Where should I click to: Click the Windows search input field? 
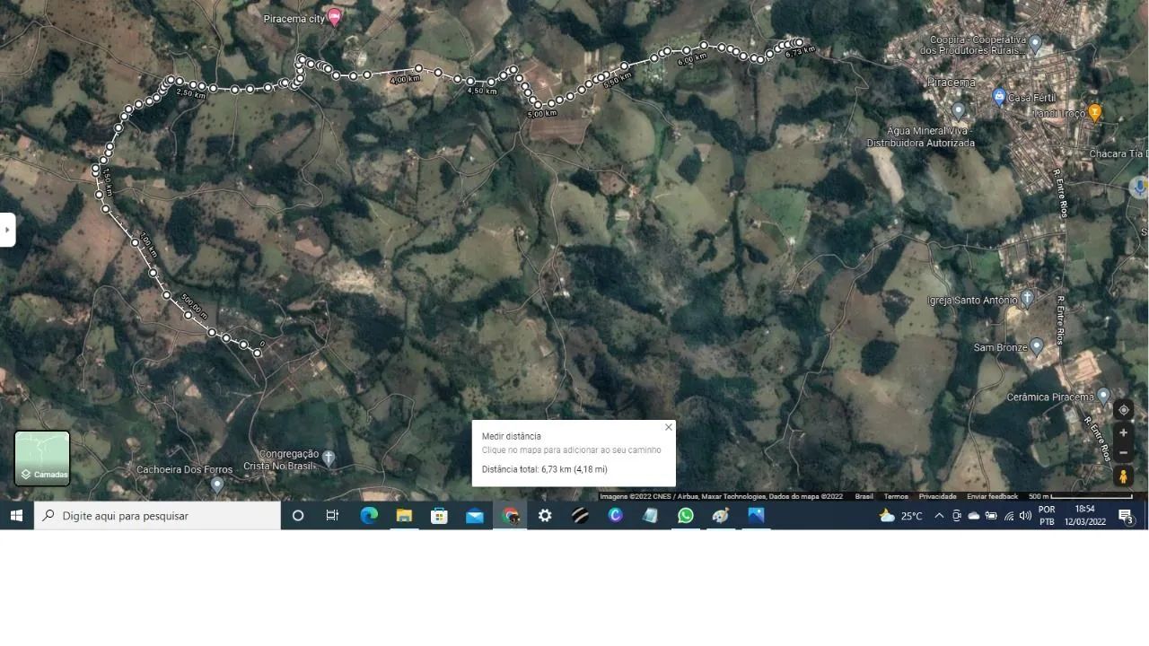click(158, 516)
